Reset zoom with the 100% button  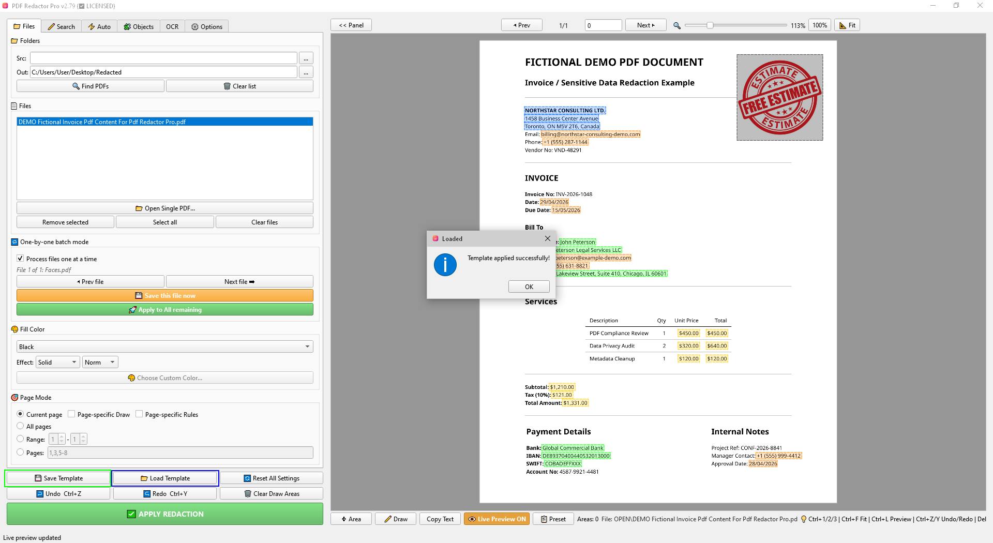pos(819,25)
